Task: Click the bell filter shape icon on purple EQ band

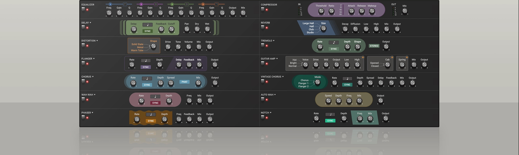Action: pos(156,4)
